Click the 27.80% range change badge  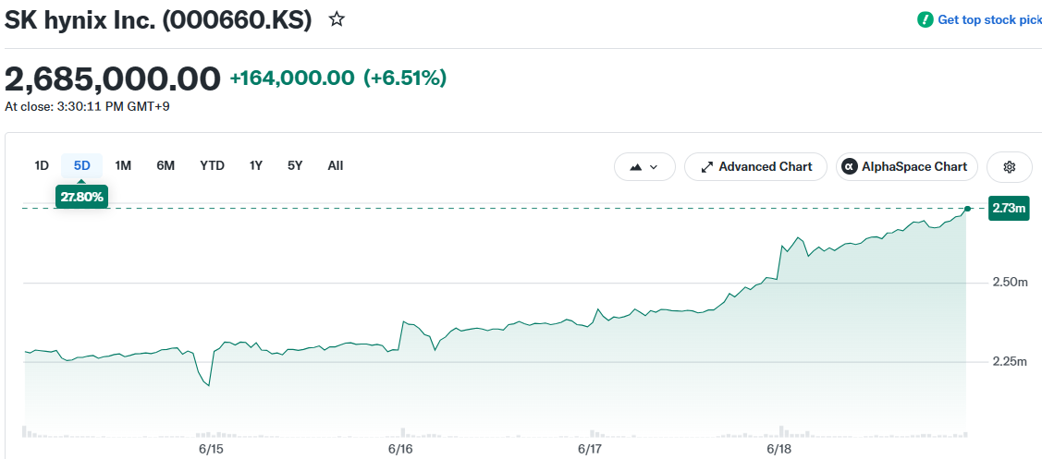81,197
